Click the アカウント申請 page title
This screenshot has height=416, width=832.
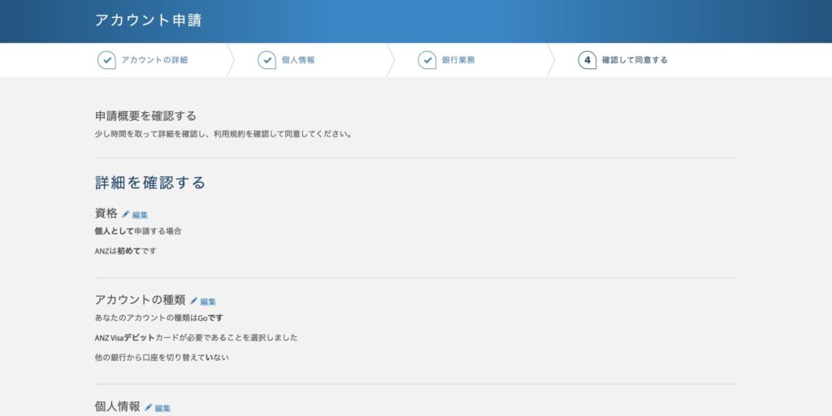(x=148, y=20)
